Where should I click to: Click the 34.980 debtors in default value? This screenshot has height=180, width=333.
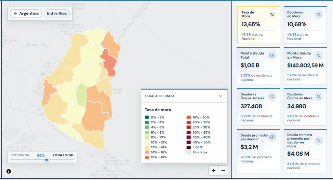297,106
